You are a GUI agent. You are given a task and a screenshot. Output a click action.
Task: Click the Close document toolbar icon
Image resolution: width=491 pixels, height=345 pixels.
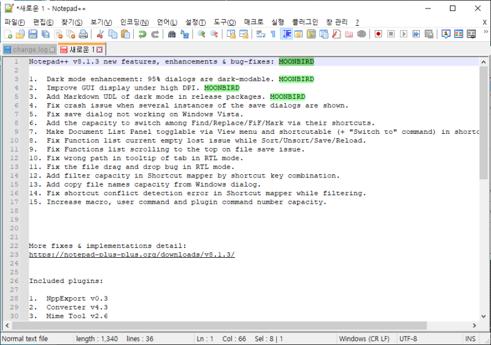(x=58, y=34)
